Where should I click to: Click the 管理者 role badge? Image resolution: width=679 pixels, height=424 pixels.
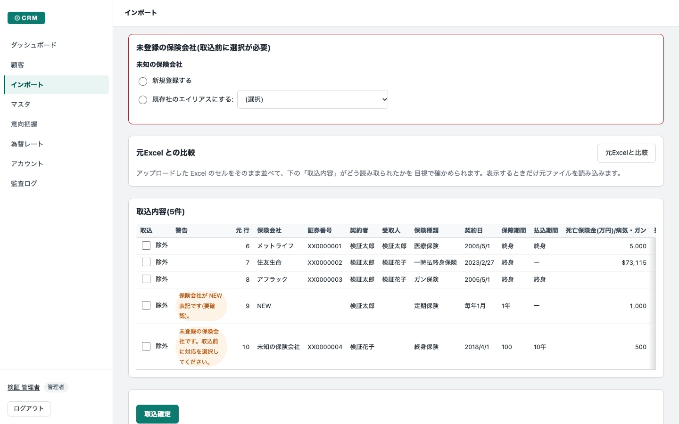(x=56, y=387)
